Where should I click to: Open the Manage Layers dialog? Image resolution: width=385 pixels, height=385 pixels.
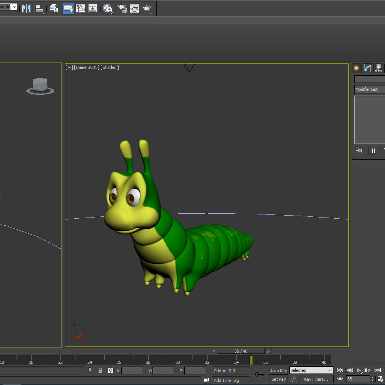54,8
